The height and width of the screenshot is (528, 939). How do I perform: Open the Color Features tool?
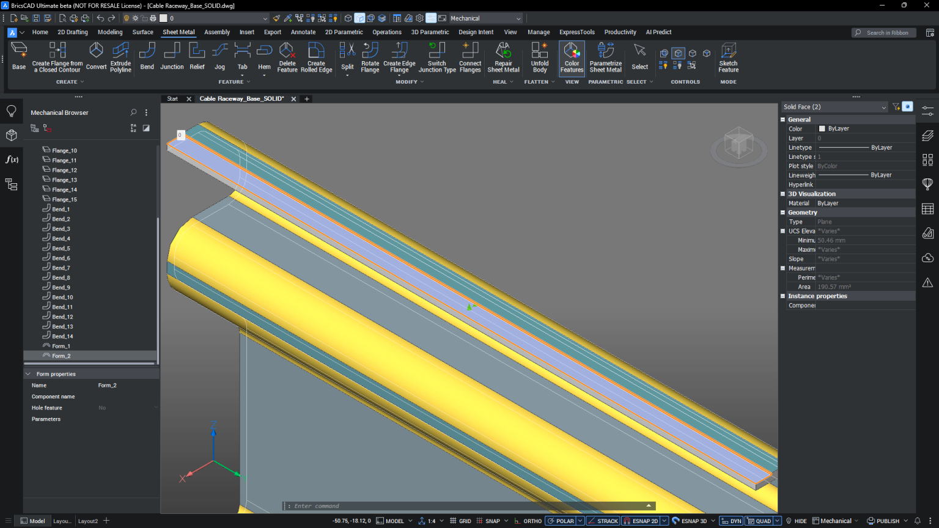tap(572, 58)
